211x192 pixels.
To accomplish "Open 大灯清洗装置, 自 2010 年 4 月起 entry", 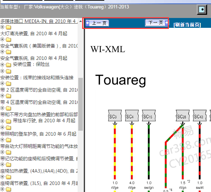I will coord(34,33).
